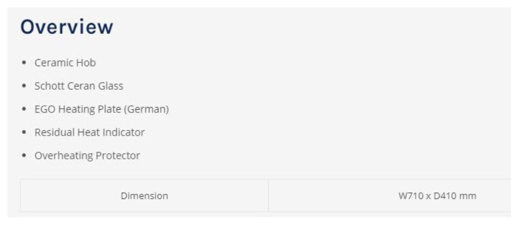Click the Dimension table cell
Image resolution: width=518 pixels, height=241 pixels.
pos(145,196)
